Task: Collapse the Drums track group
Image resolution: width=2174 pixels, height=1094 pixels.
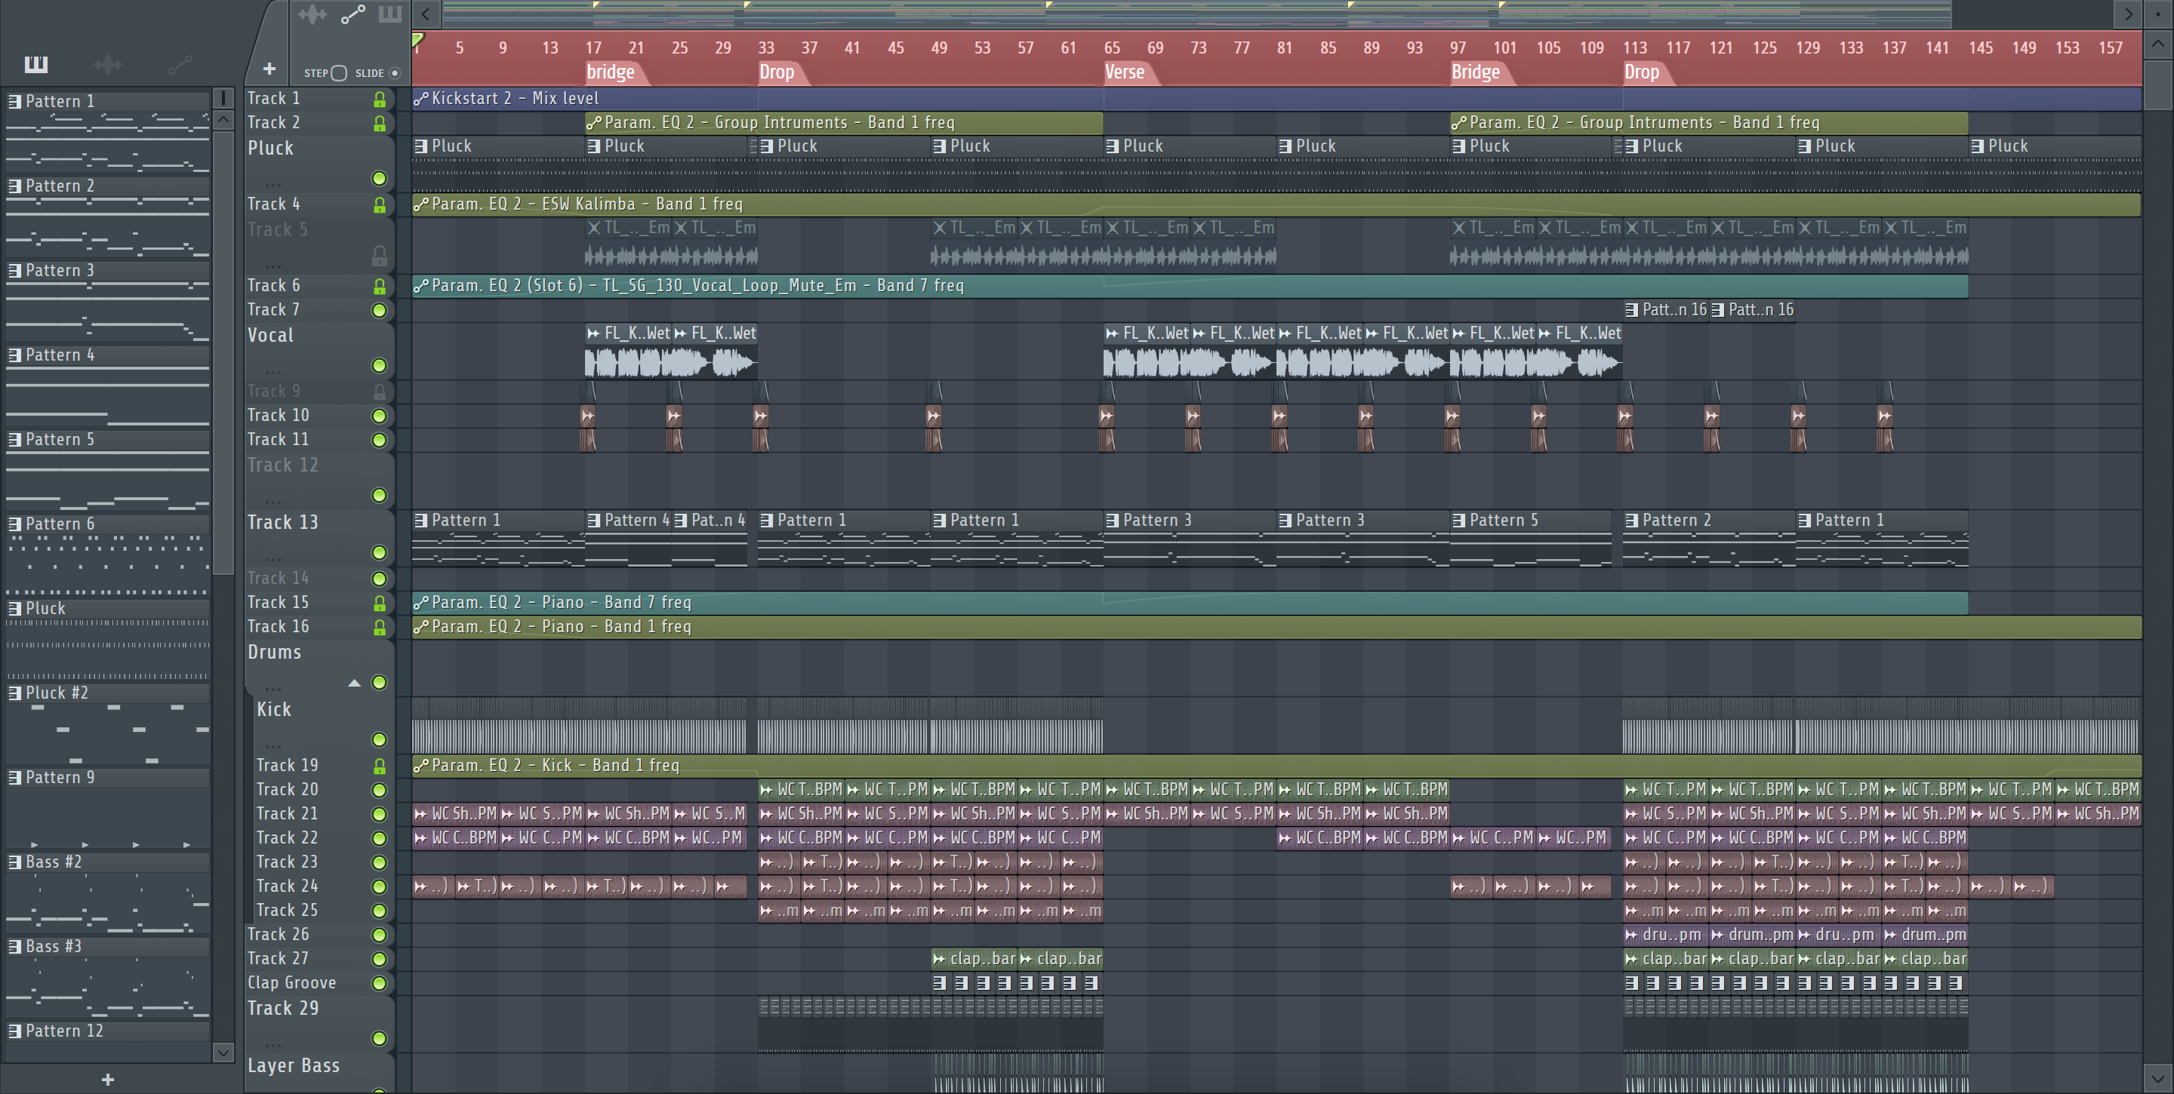Action: (x=355, y=684)
